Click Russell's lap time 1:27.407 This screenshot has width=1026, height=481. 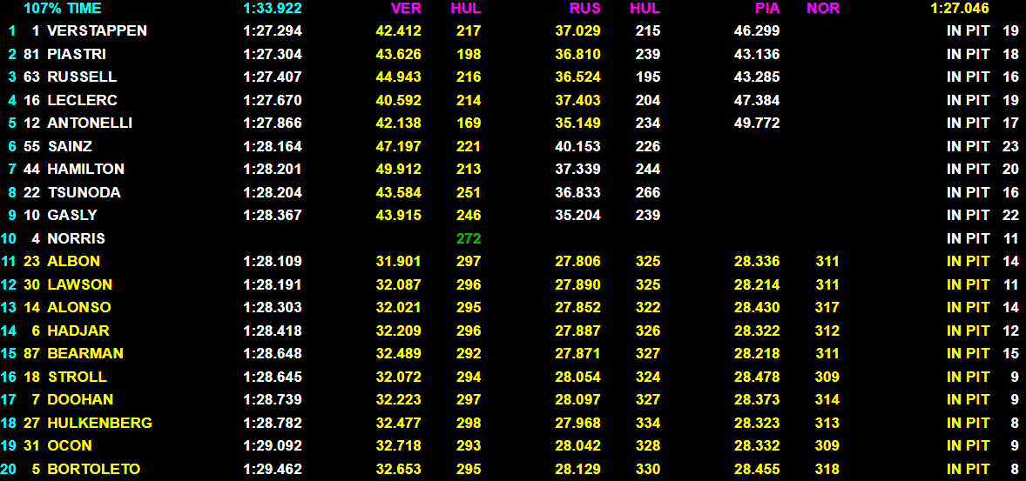point(273,77)
